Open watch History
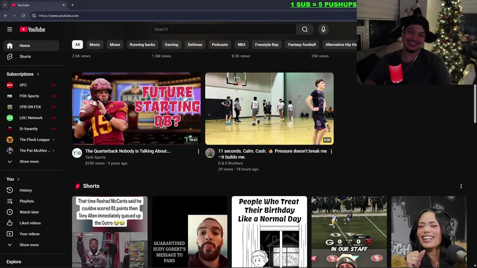Viewport: 477px width, 268px height. tap(31, 190)
